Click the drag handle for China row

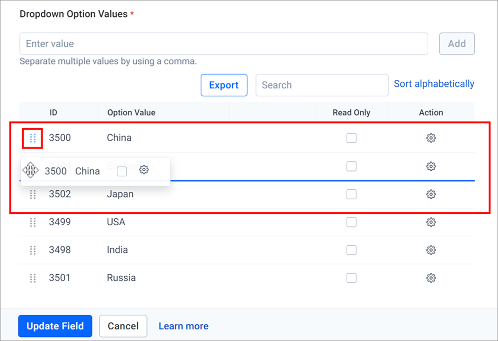(x=33, y=138)
